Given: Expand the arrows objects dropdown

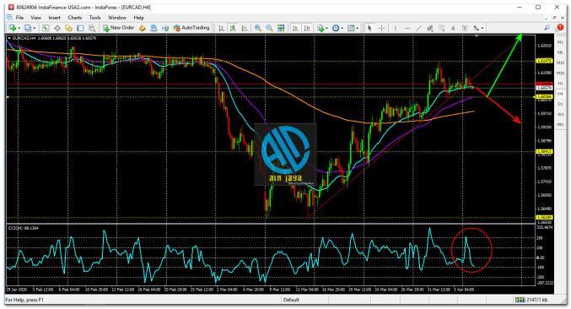Looking at the screenshot, I should coord(482,29).
